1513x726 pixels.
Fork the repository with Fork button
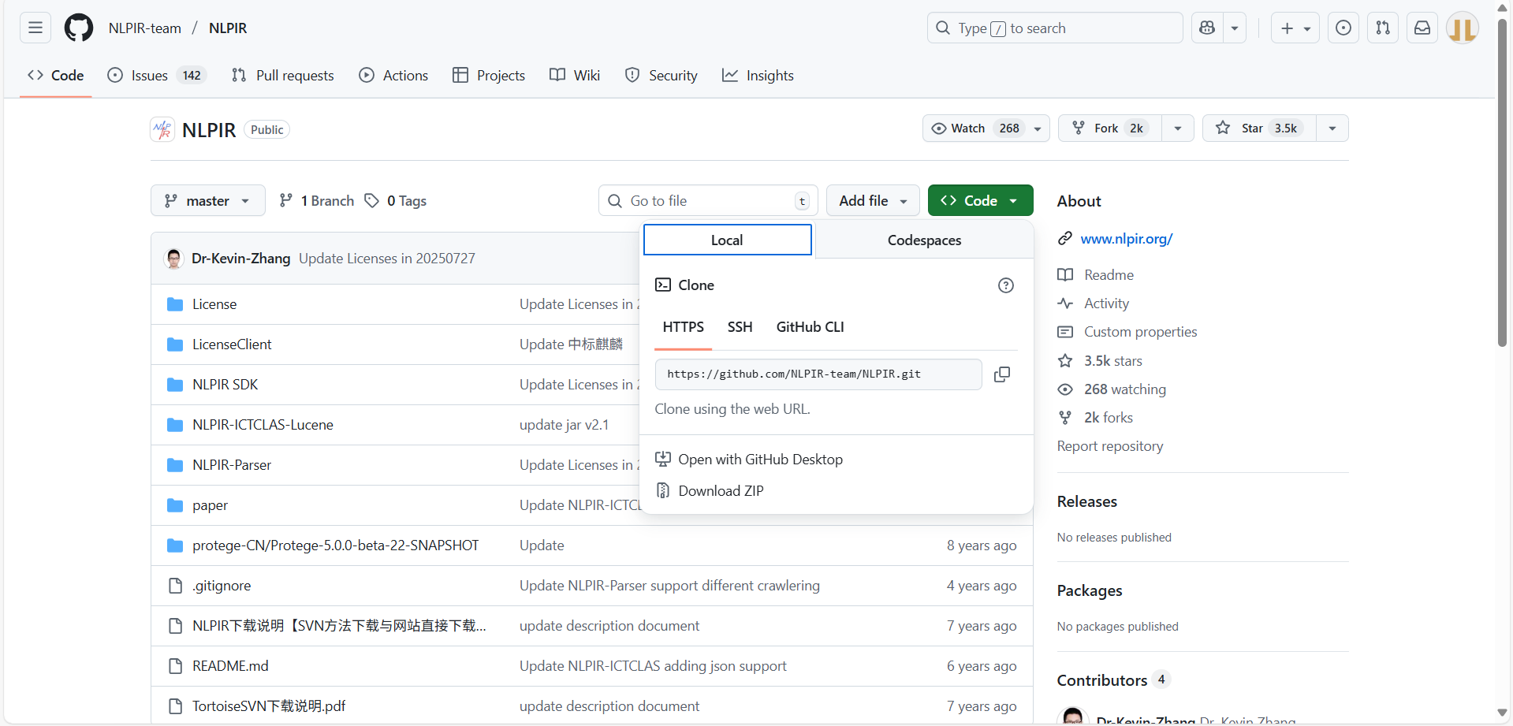click(x=1110, y=128)
